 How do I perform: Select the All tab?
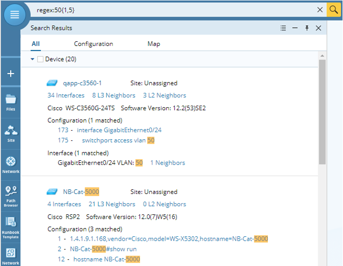click(x=36, y=44)
